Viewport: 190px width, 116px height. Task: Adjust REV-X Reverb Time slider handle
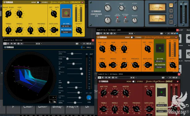tap(72, 53)
